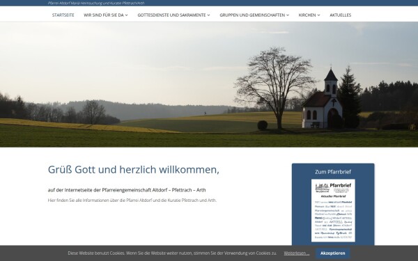Screen dimensions: 418x261
Task: Click the Zum Pfarrbrief heading
Action: (333, 172)
